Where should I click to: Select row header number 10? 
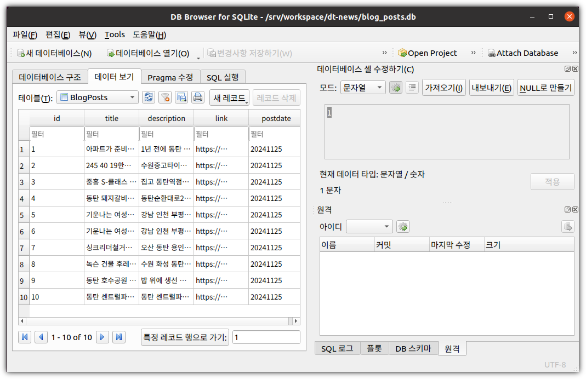[24, 297]
